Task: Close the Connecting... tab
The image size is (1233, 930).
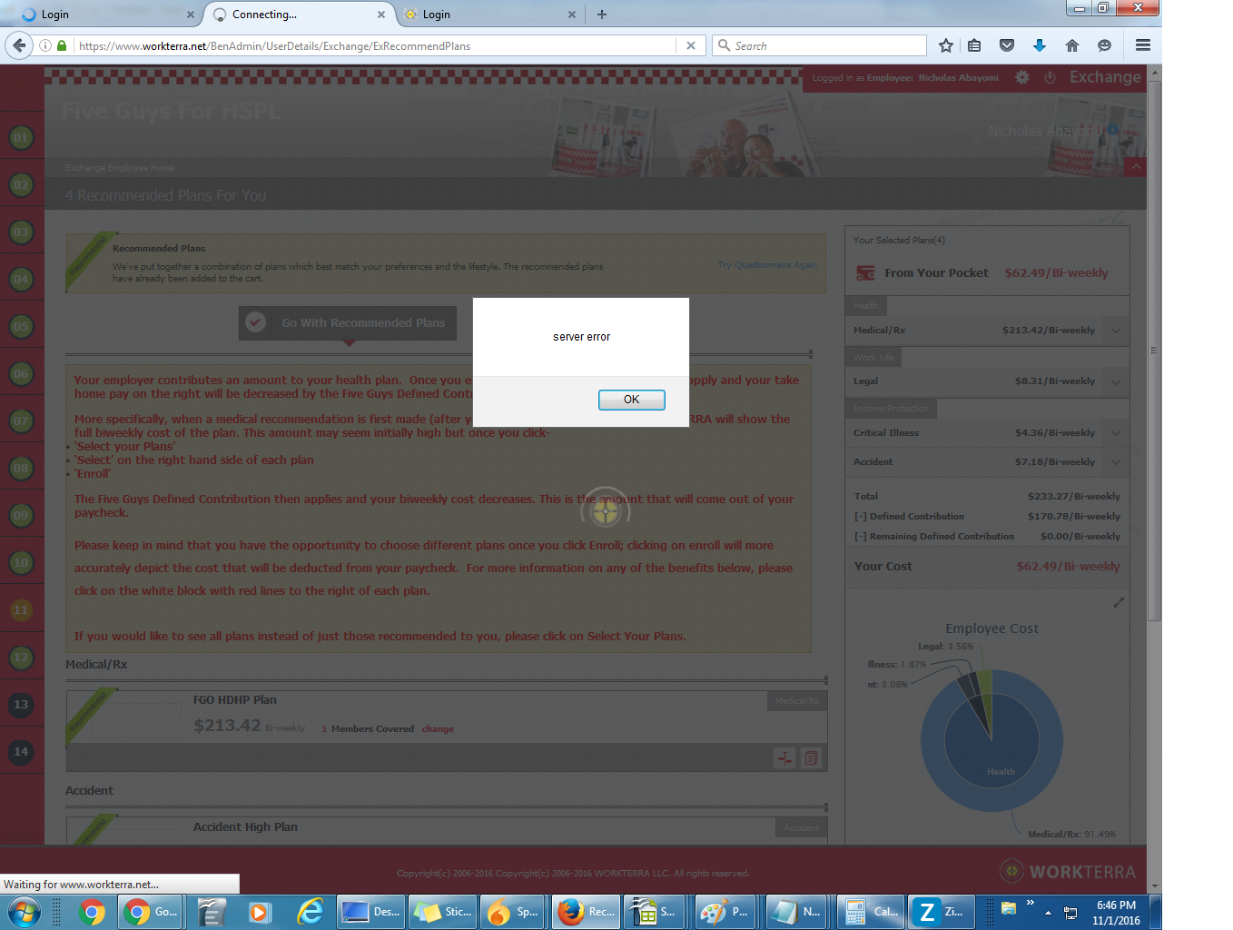Action: click(x=380, y=15)
